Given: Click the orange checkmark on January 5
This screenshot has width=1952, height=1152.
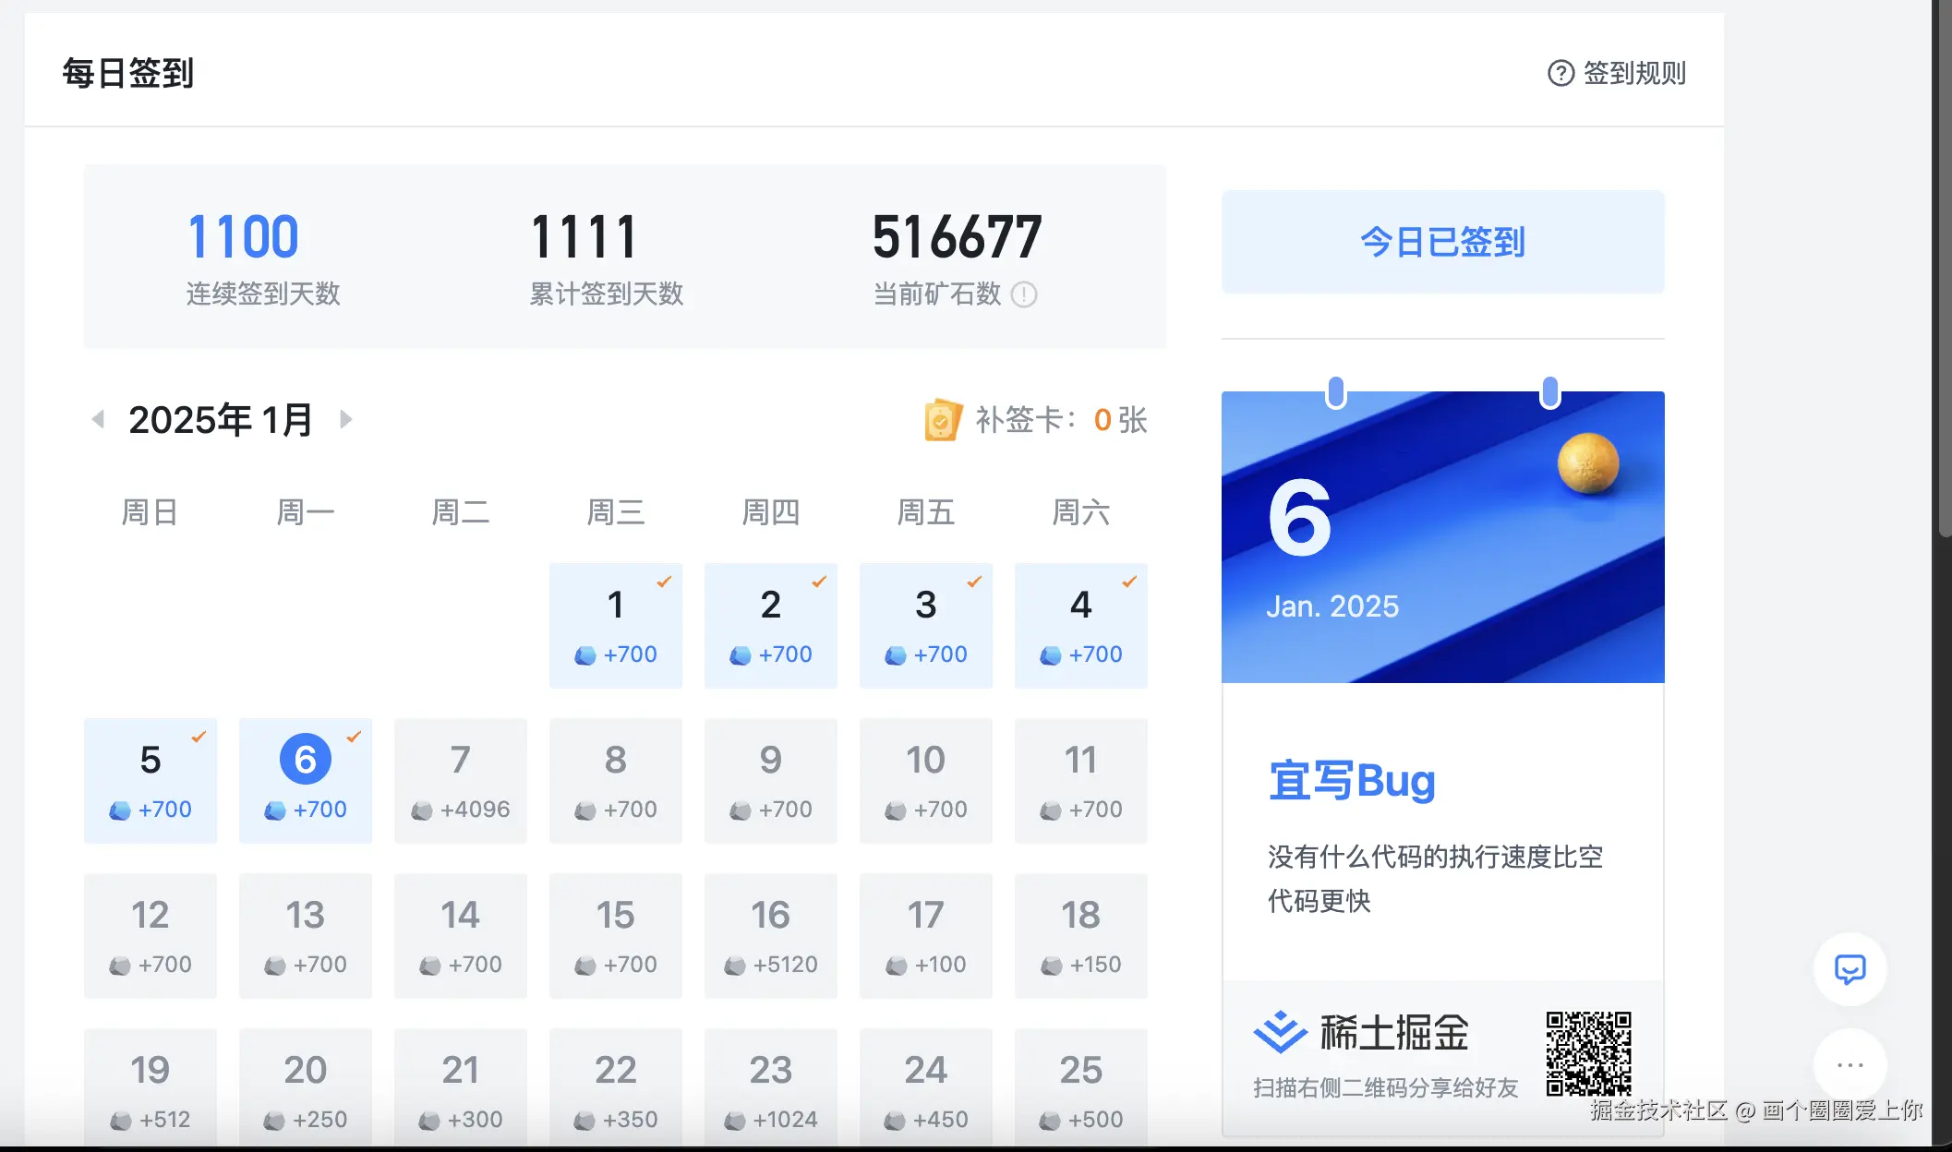Looking at the screenshot, I should (x=197, y=737).
